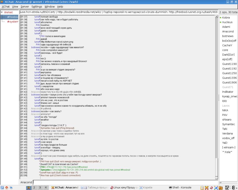
Task: Click the channel topic bar
Action: (119, 12)
